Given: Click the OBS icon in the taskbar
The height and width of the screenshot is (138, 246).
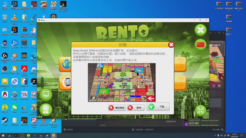Looking at the screenshot, I should point(22,136).
